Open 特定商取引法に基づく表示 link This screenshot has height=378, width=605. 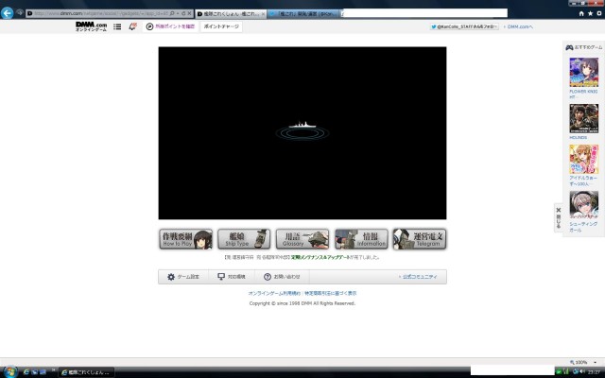[331, 294]
